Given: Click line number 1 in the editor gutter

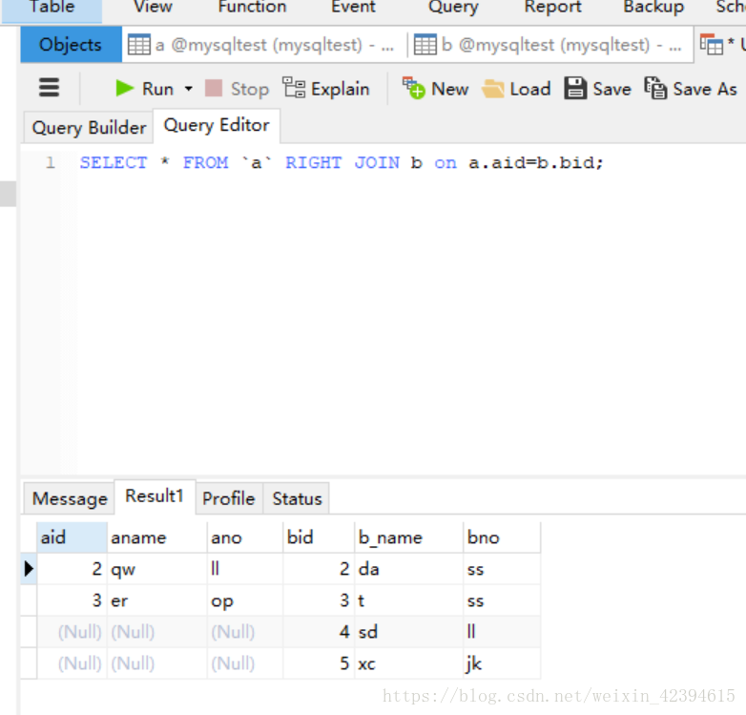Looking at the screenshot, I should click(51, 163).
